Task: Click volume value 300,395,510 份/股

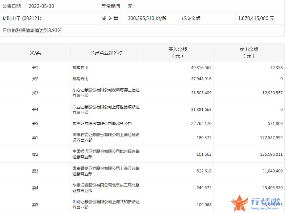Action: pyautogui.click(x=147, y=18)
